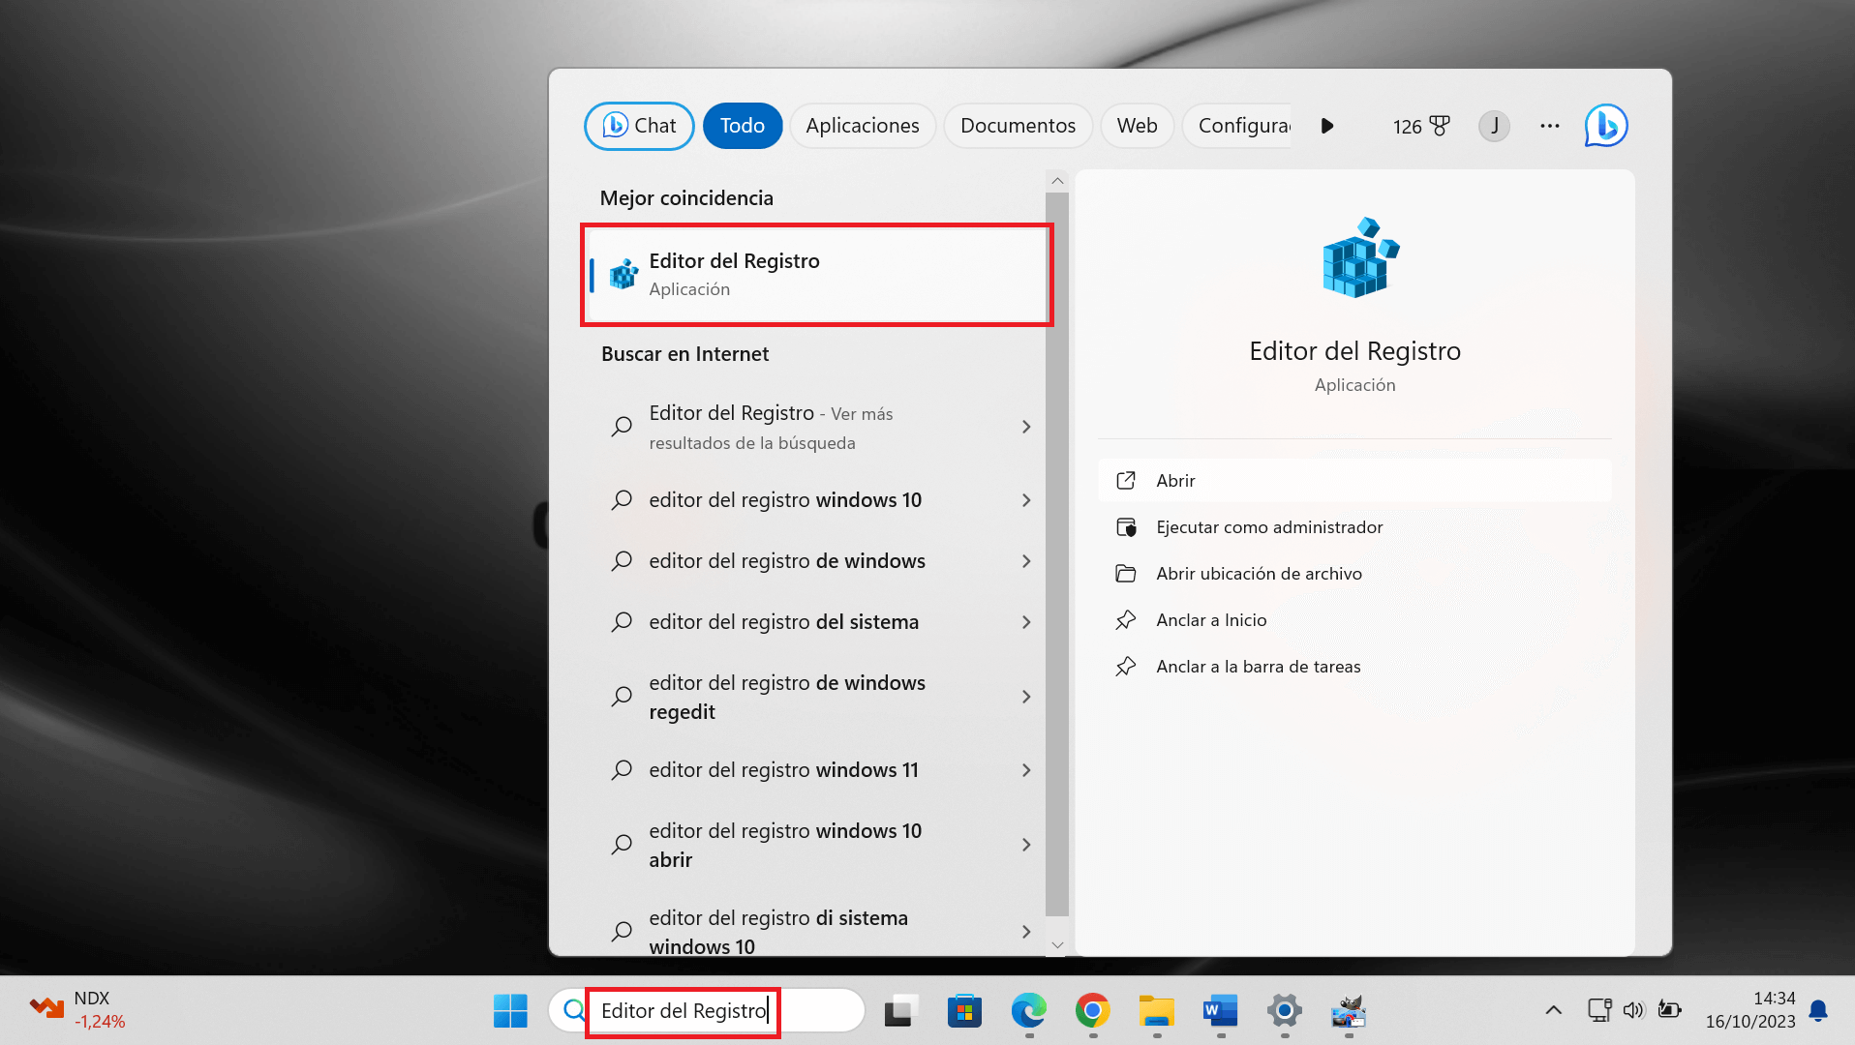This screenshot has height=1045, width=1855.
Task: Select suggestion editor del registro de windows
Action: (x=787, y=561)
